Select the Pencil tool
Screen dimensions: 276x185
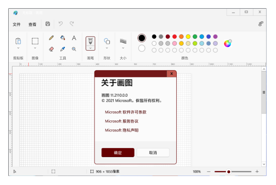(51, 38)
